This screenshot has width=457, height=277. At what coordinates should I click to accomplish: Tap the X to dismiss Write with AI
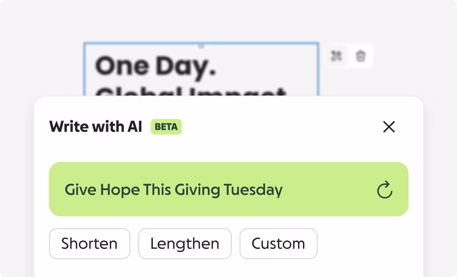click(x=389, y=127)
